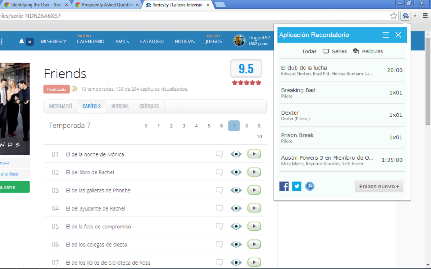Click the Enlace nuevo + button
This screenshot has height=269, width=431.
point(379,186)
